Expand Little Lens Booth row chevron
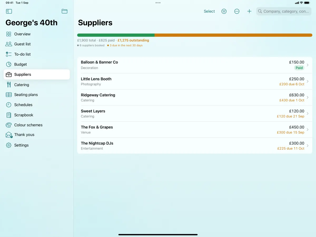This screenshot has height=237, width=316. [308, 81]
